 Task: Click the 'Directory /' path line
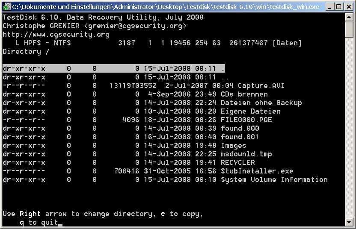tap(26, 52)
